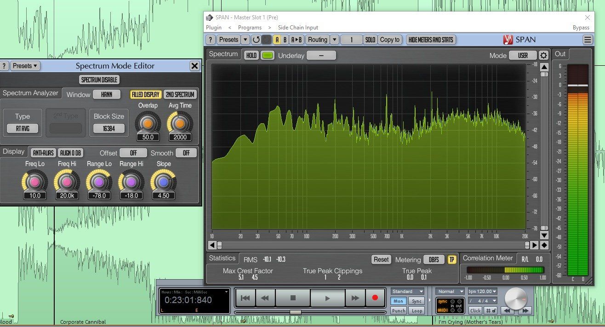Click spectrum vertical scroll up arrow
The width and height of the screenshot is (605, 327).
544,67
